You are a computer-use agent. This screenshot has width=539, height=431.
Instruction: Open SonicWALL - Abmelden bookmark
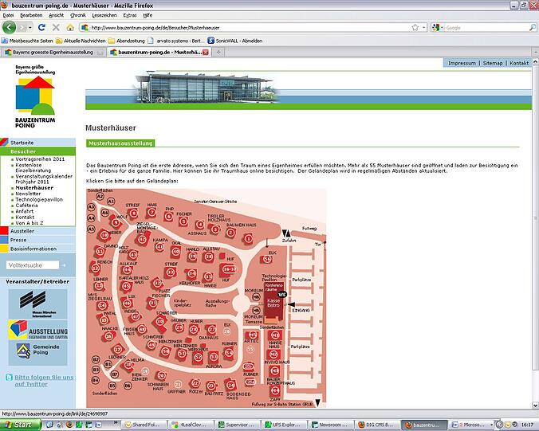[235, 41]
